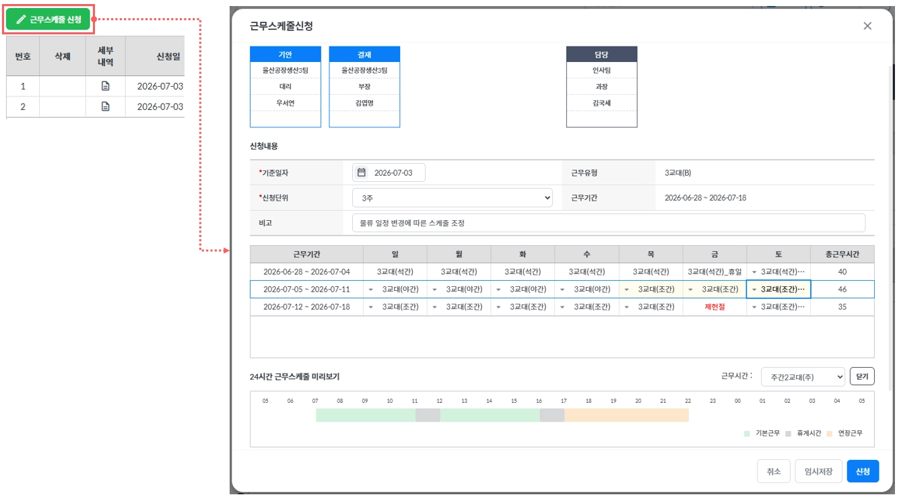Click manager name 김국세
Image resolution: width=897 pixels, height=497 pixels.
click(601, 103)
